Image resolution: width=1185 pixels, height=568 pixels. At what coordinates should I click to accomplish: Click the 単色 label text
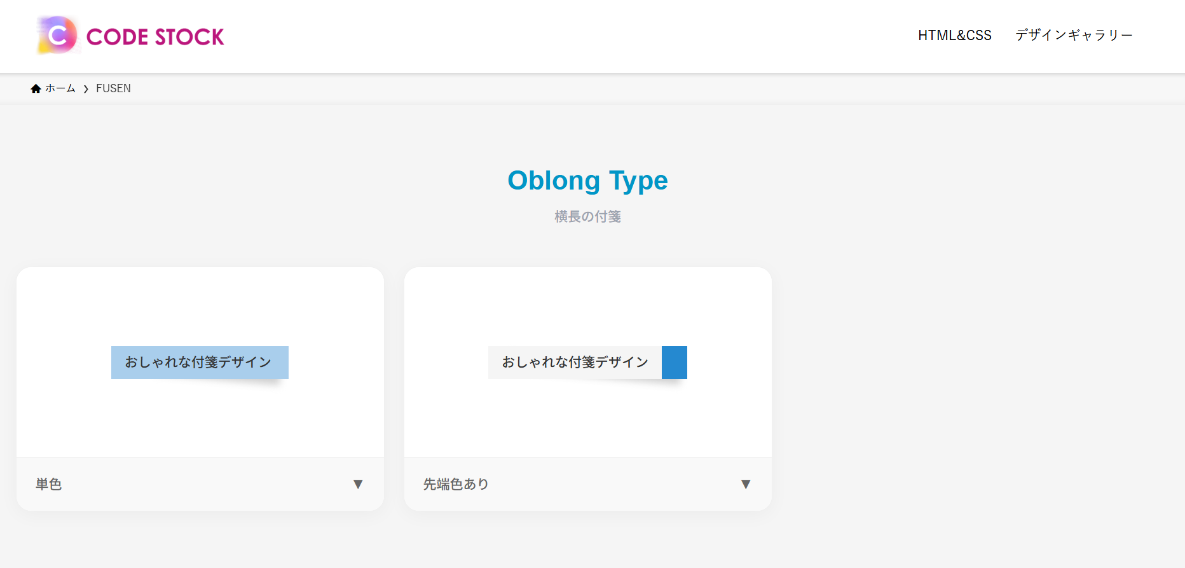(49, 485)
